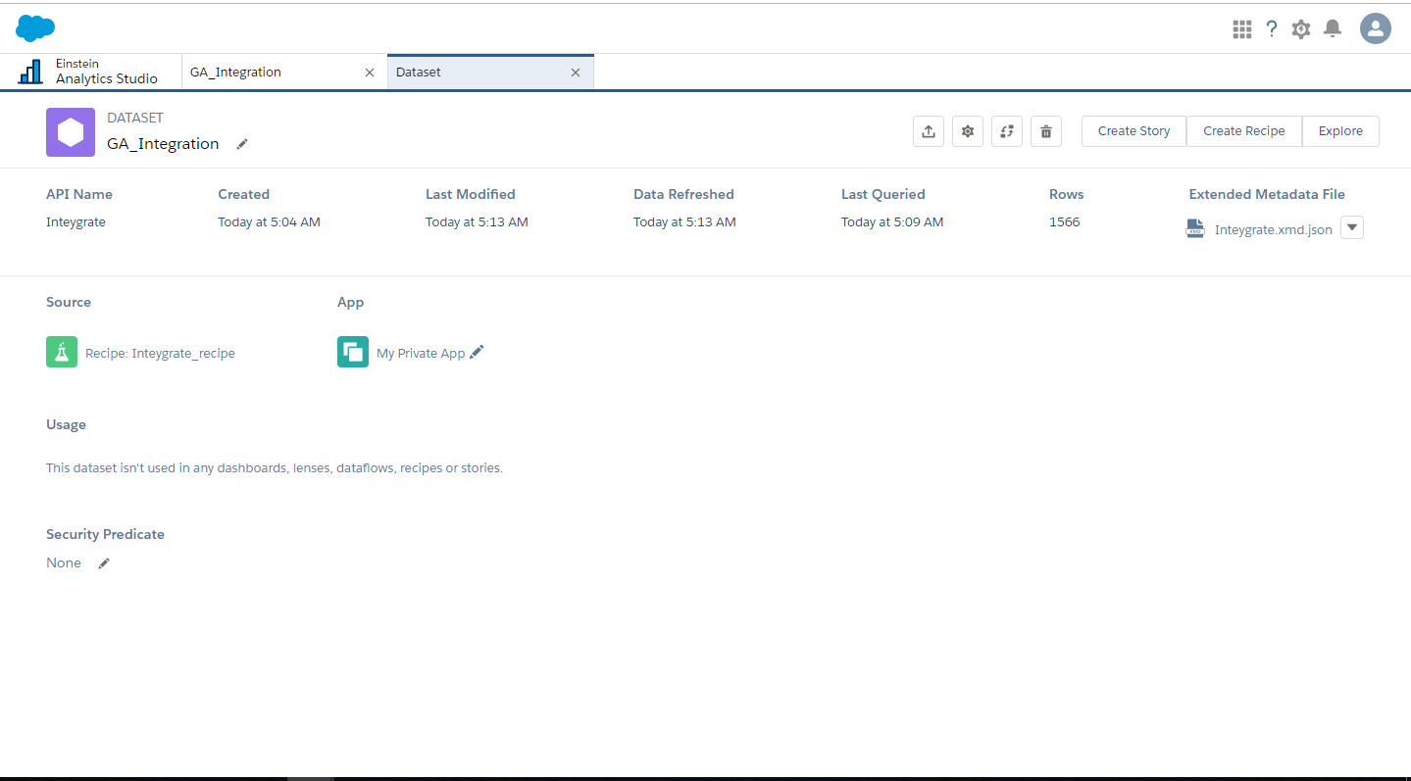Click the Data Refreshed heading
The height and width of the screenshot is (781, 1411).
683,194
